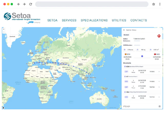Click status dot on IST departure row
165x113 pixels.
click(x=159, y=87)
